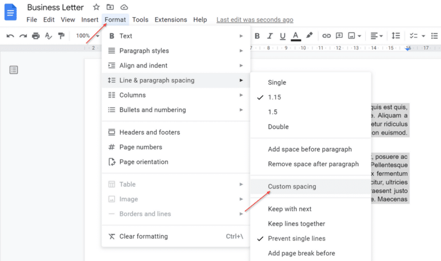
Task: Click the Business Letter document title
Action: point(55,7)
